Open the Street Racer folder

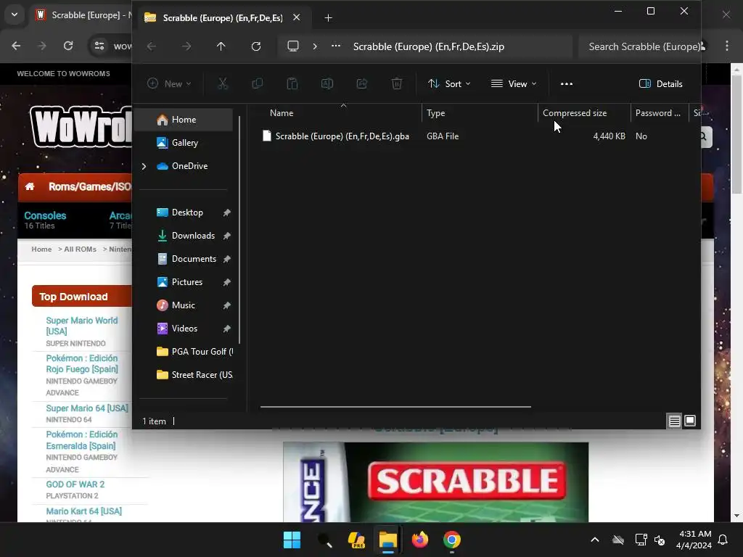click(x=194, y=375)
